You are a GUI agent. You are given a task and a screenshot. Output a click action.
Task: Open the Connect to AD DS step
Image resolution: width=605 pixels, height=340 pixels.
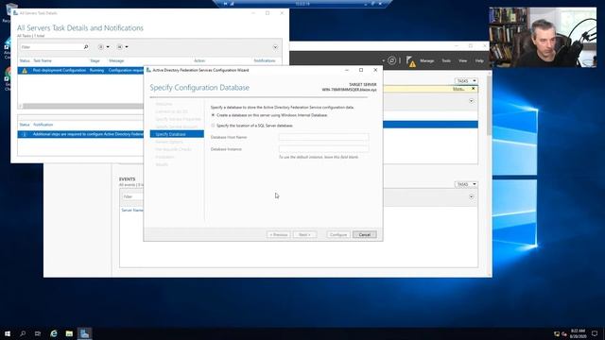click(x=171, y=111)
